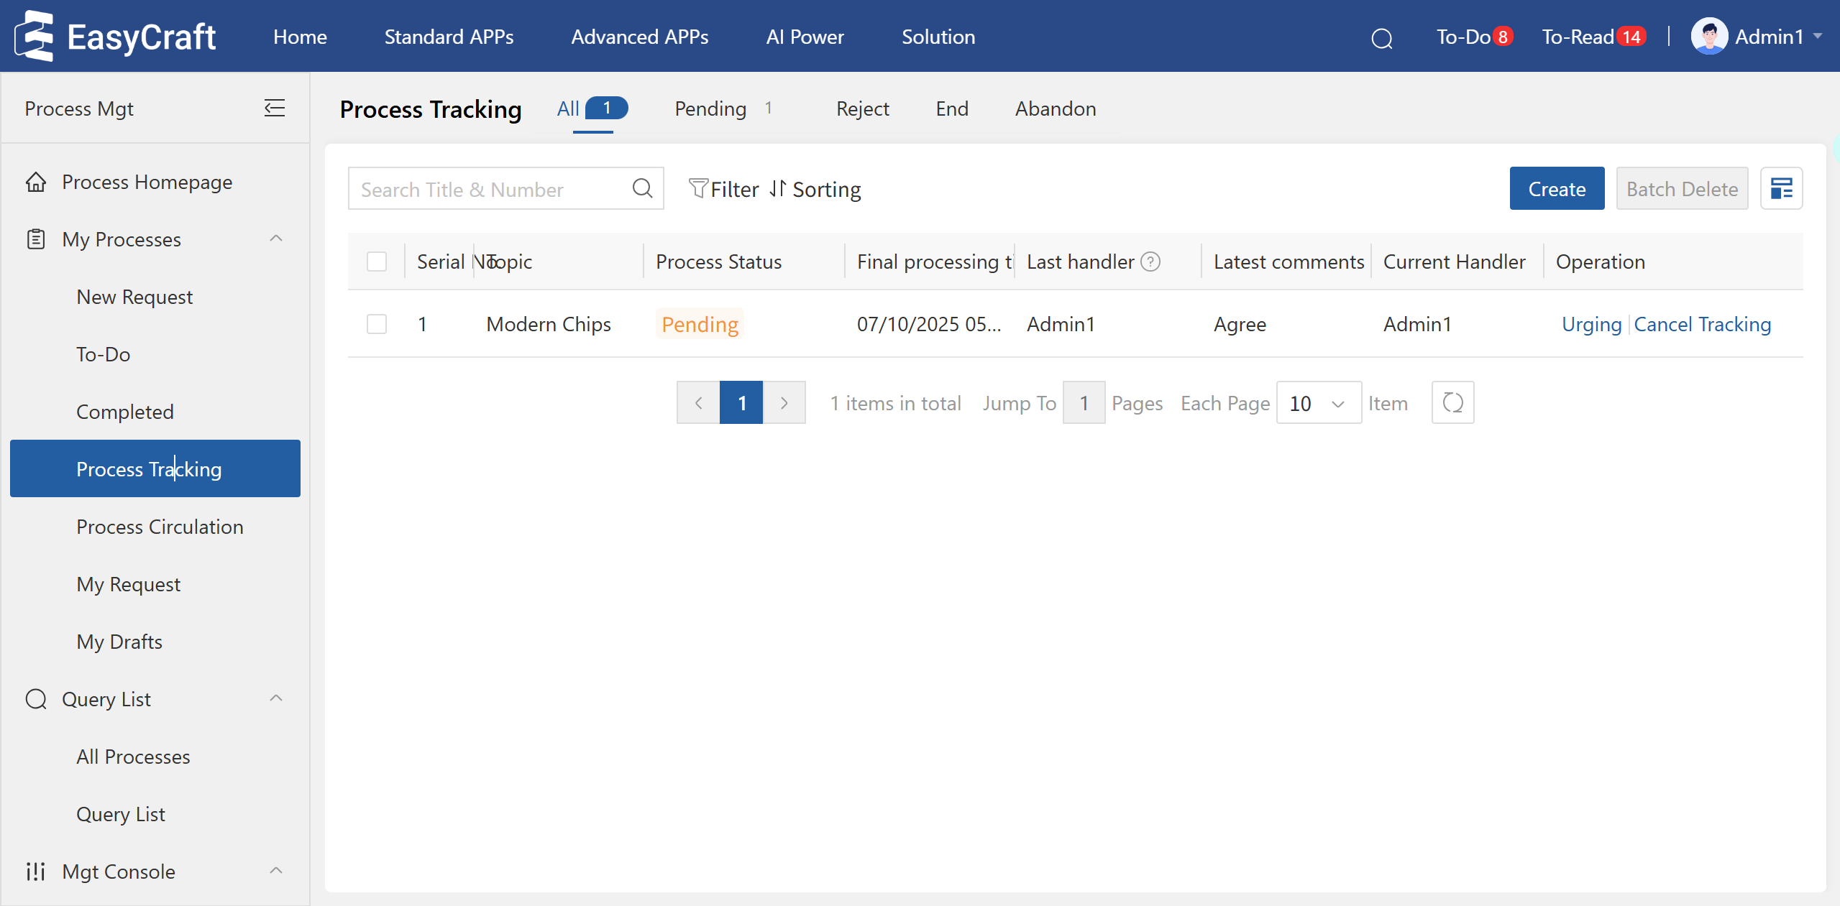
Task: Click the EasyCraft logo icon
Action: tap(35, 36)
